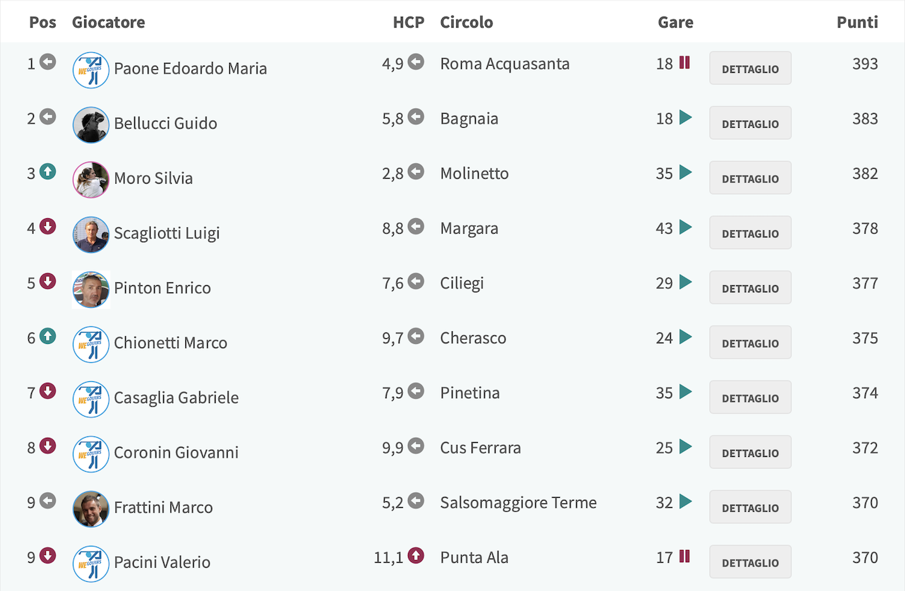Click the Giocatore column header

click(x=108, y=22)
